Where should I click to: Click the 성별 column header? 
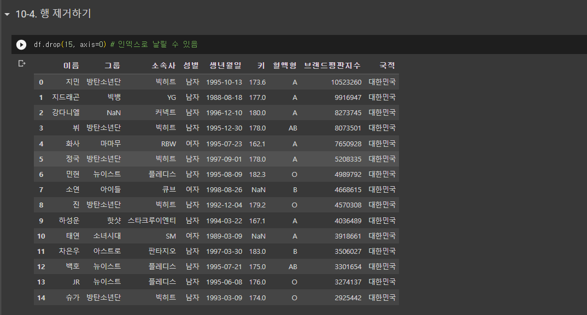point(191,66)
